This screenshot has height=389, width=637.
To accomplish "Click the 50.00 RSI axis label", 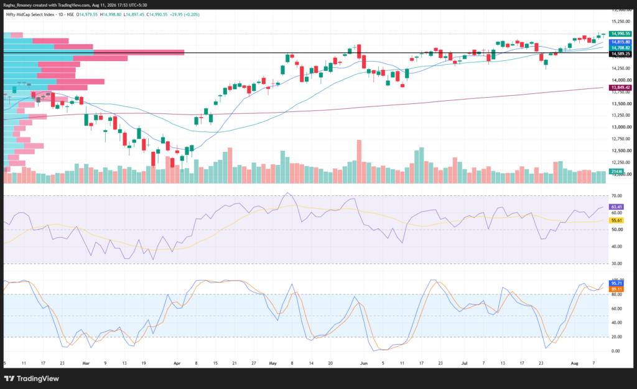I will coord(616,230).
